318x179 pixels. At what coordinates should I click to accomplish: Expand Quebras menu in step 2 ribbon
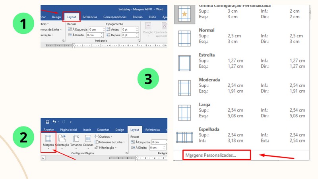click(x=103, y=136)
